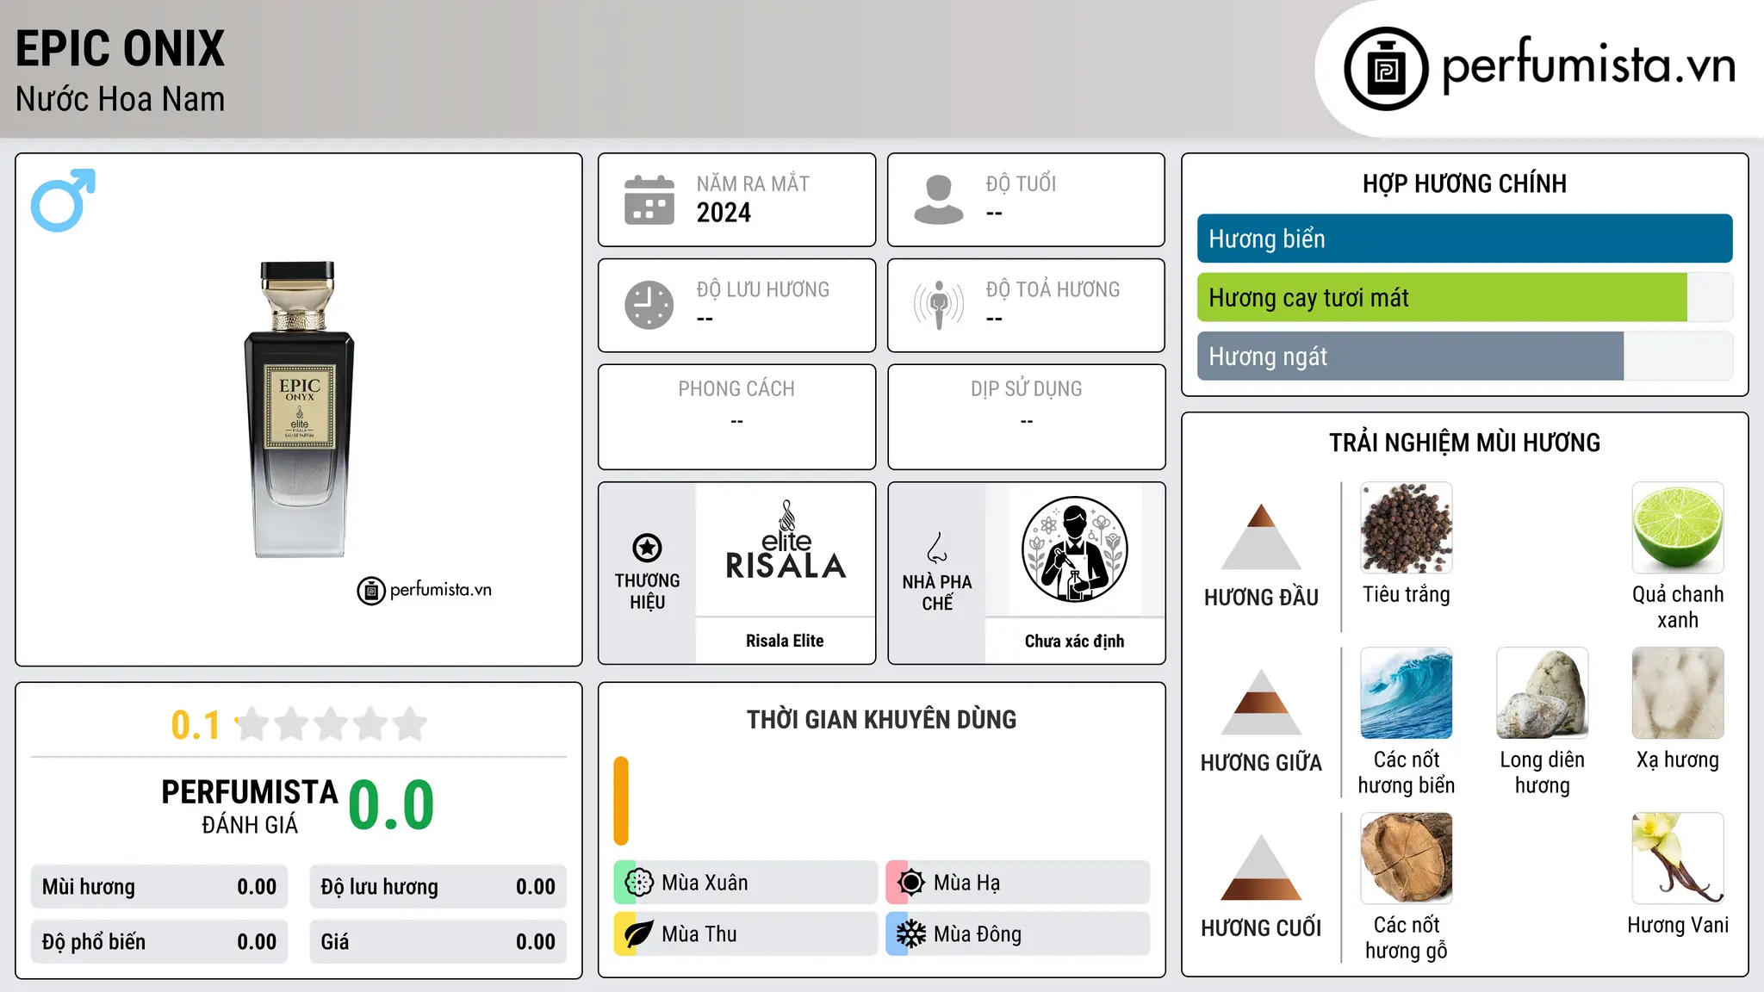1764x992 pixels.
Task: Click the Hương đầu pyramid icon
Action: pos(1261,536)
